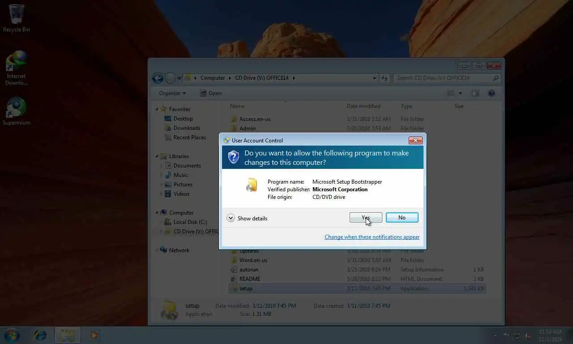Click the Action Center flag tray icon
Image resolution: width=573 pixels, height=344 pixels.
(x=506, y=335)
